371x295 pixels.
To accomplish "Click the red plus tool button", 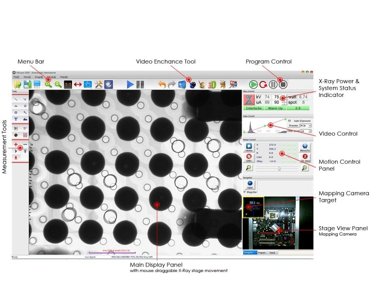I will coord(16,144).
